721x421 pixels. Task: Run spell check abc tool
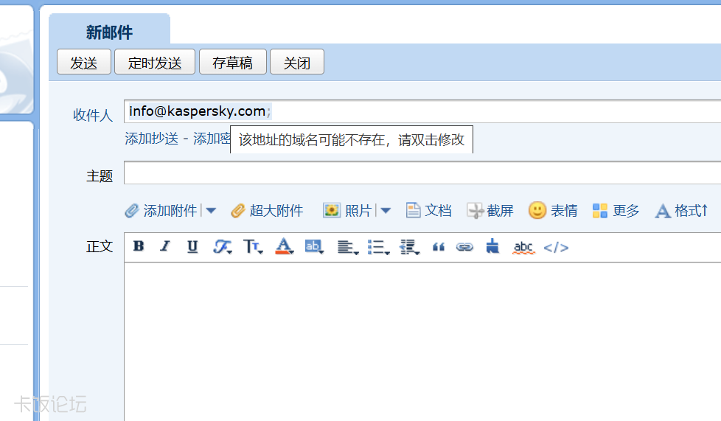pos(523,248)
